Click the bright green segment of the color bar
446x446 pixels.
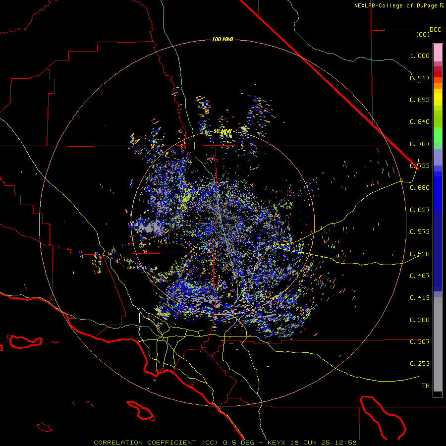point(438,135)
